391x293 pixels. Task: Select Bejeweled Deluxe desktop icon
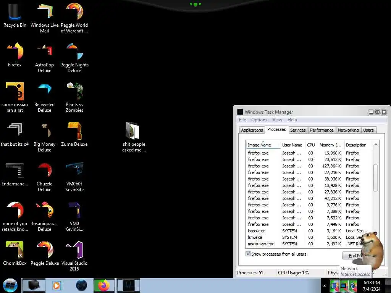coord(44,97)
